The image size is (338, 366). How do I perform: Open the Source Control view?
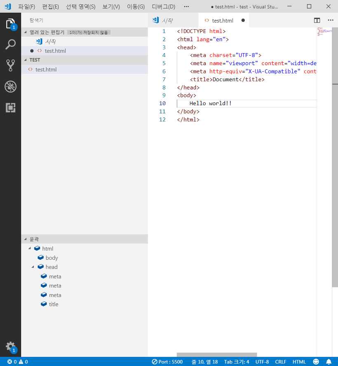coord(10,66)
